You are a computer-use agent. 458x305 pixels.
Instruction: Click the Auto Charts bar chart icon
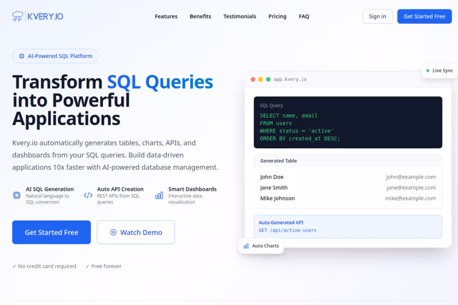pyautogui.click(x=246, y=246)
